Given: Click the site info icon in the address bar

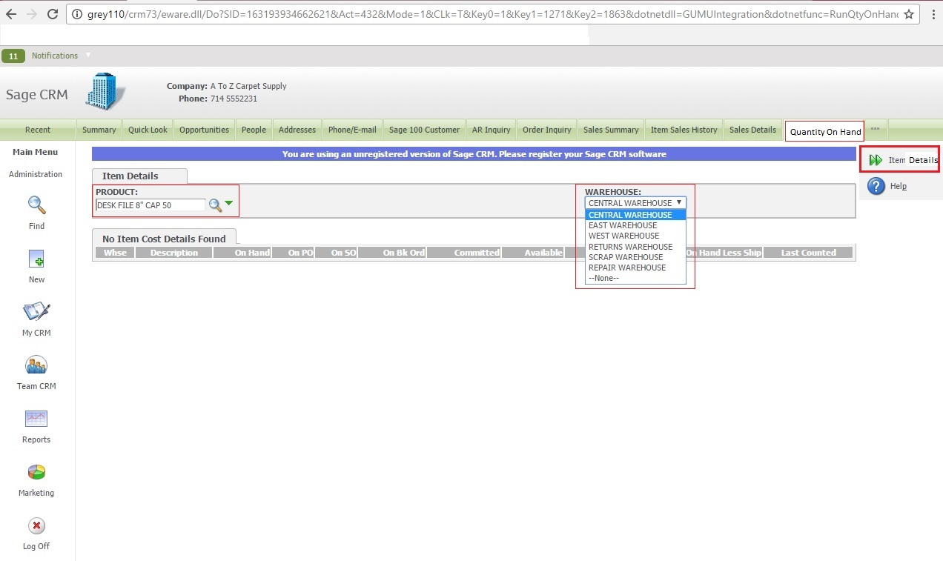Looking at the screenshot, I should pyautogui.click(x=76, y=14).
